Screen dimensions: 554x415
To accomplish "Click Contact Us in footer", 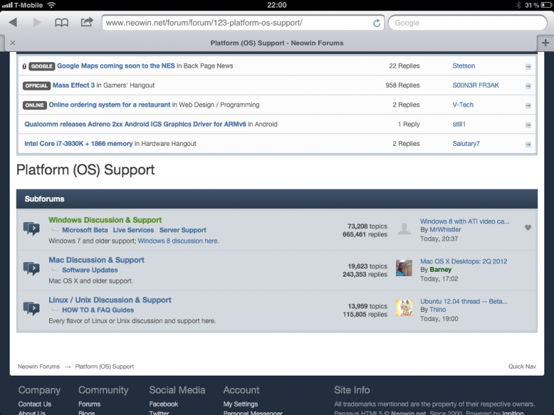I will (x=35, y=404).
